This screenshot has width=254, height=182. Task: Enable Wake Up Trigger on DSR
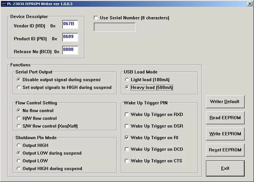(x=127, y=126)
